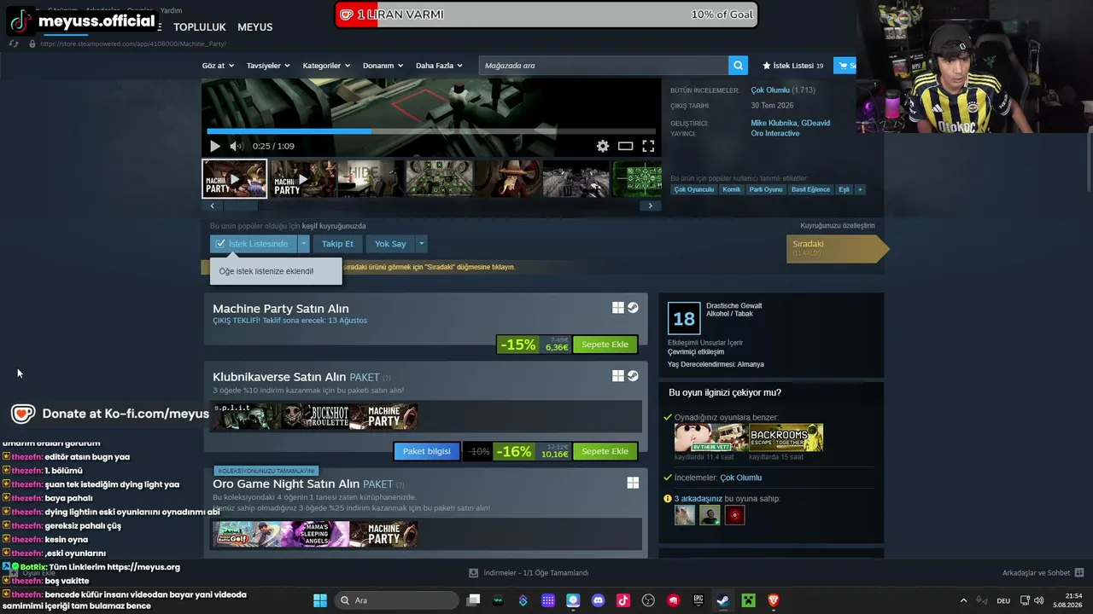Viewport: 1093px width, 614px height.
Task: Click the Paket bilgisi button
Action: click(426, 451)
